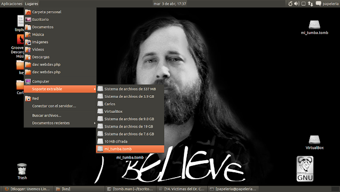This screenshot has height=192, width=340.
Task: Select Escritorio in the Lugares menu
Action: pyautogui.click(x=60, y=19)
